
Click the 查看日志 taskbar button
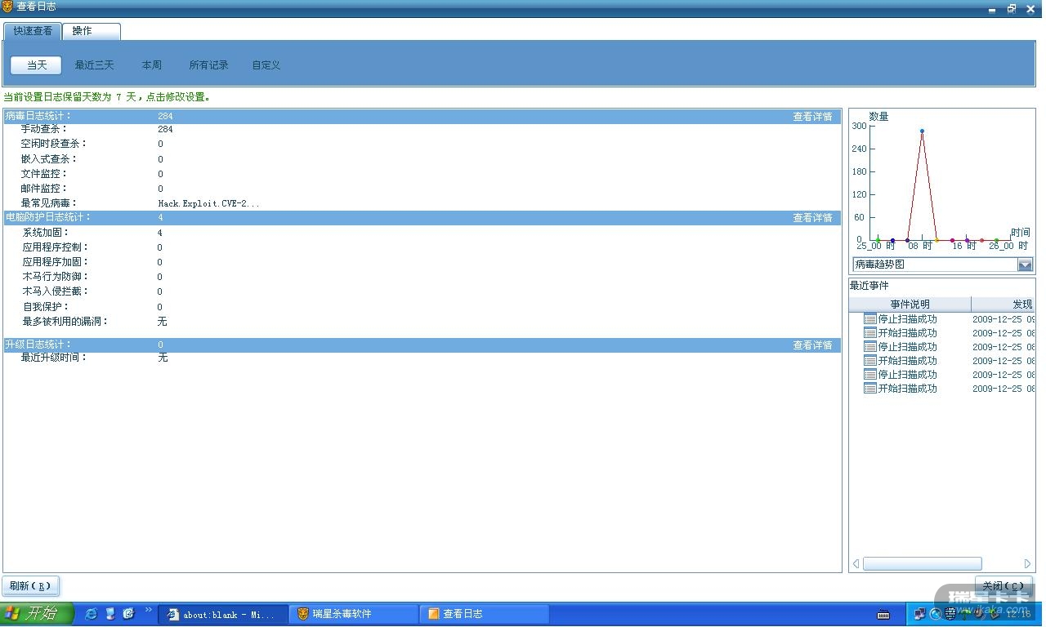(x=485, y=615)
